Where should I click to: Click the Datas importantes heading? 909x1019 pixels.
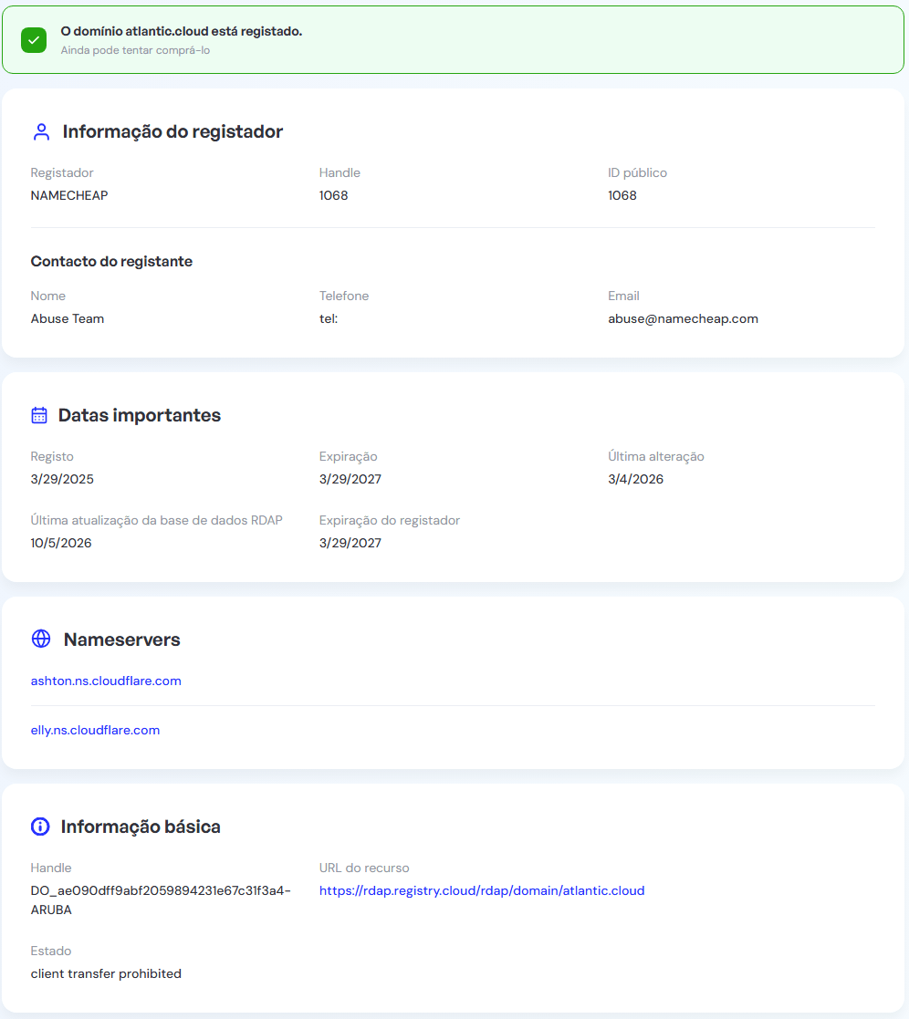pos(140,415)
